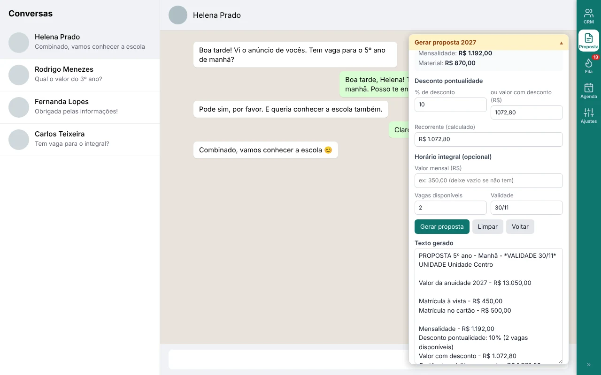This screenshot has height=375, width=601.
Task: Focus the valor com desconto field
Action: [x=527, y=112]
